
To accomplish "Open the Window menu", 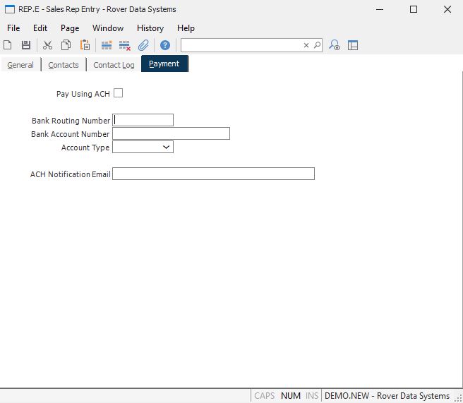I will coord(107,28).
